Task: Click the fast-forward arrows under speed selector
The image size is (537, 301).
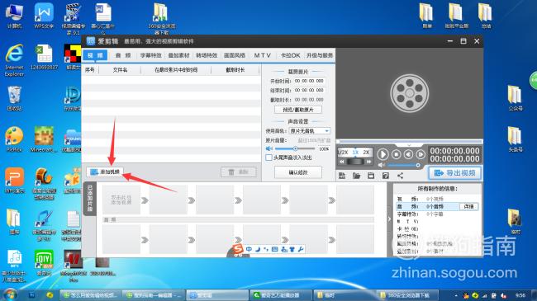Action: click(368, 162)
